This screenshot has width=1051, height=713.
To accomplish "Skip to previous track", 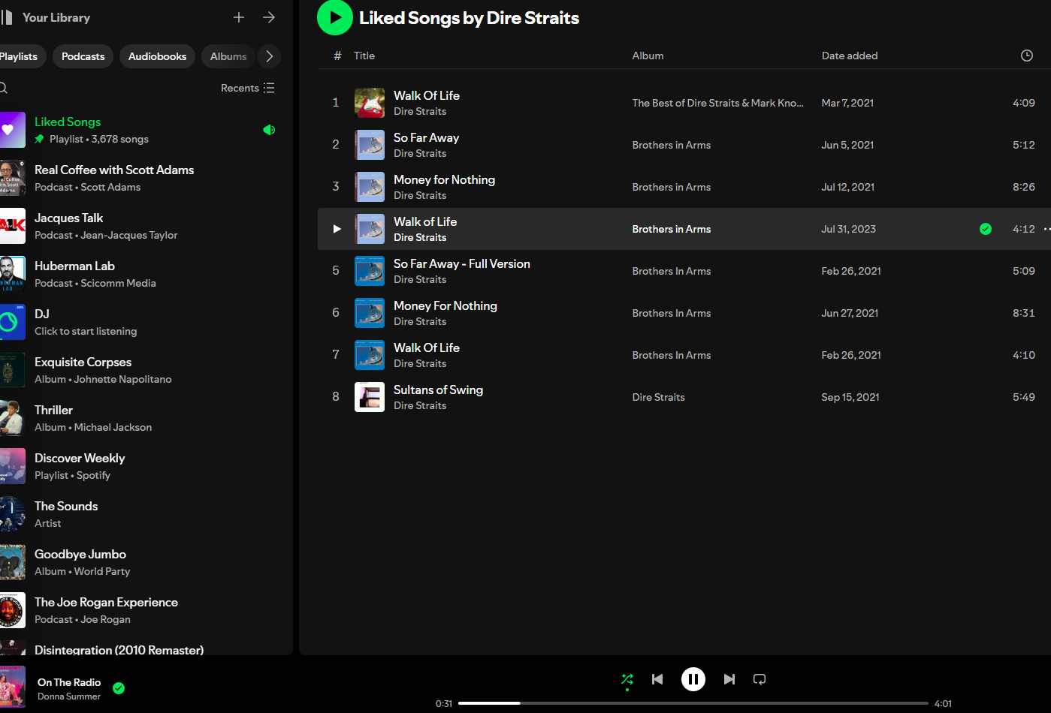I will tap(657, 679).
